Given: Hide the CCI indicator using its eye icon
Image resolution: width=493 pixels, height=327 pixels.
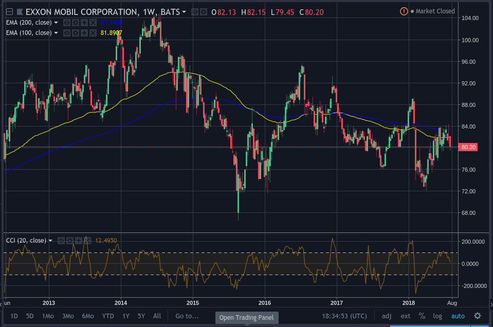Looking at the screenshot, I should tap(61, 240).
